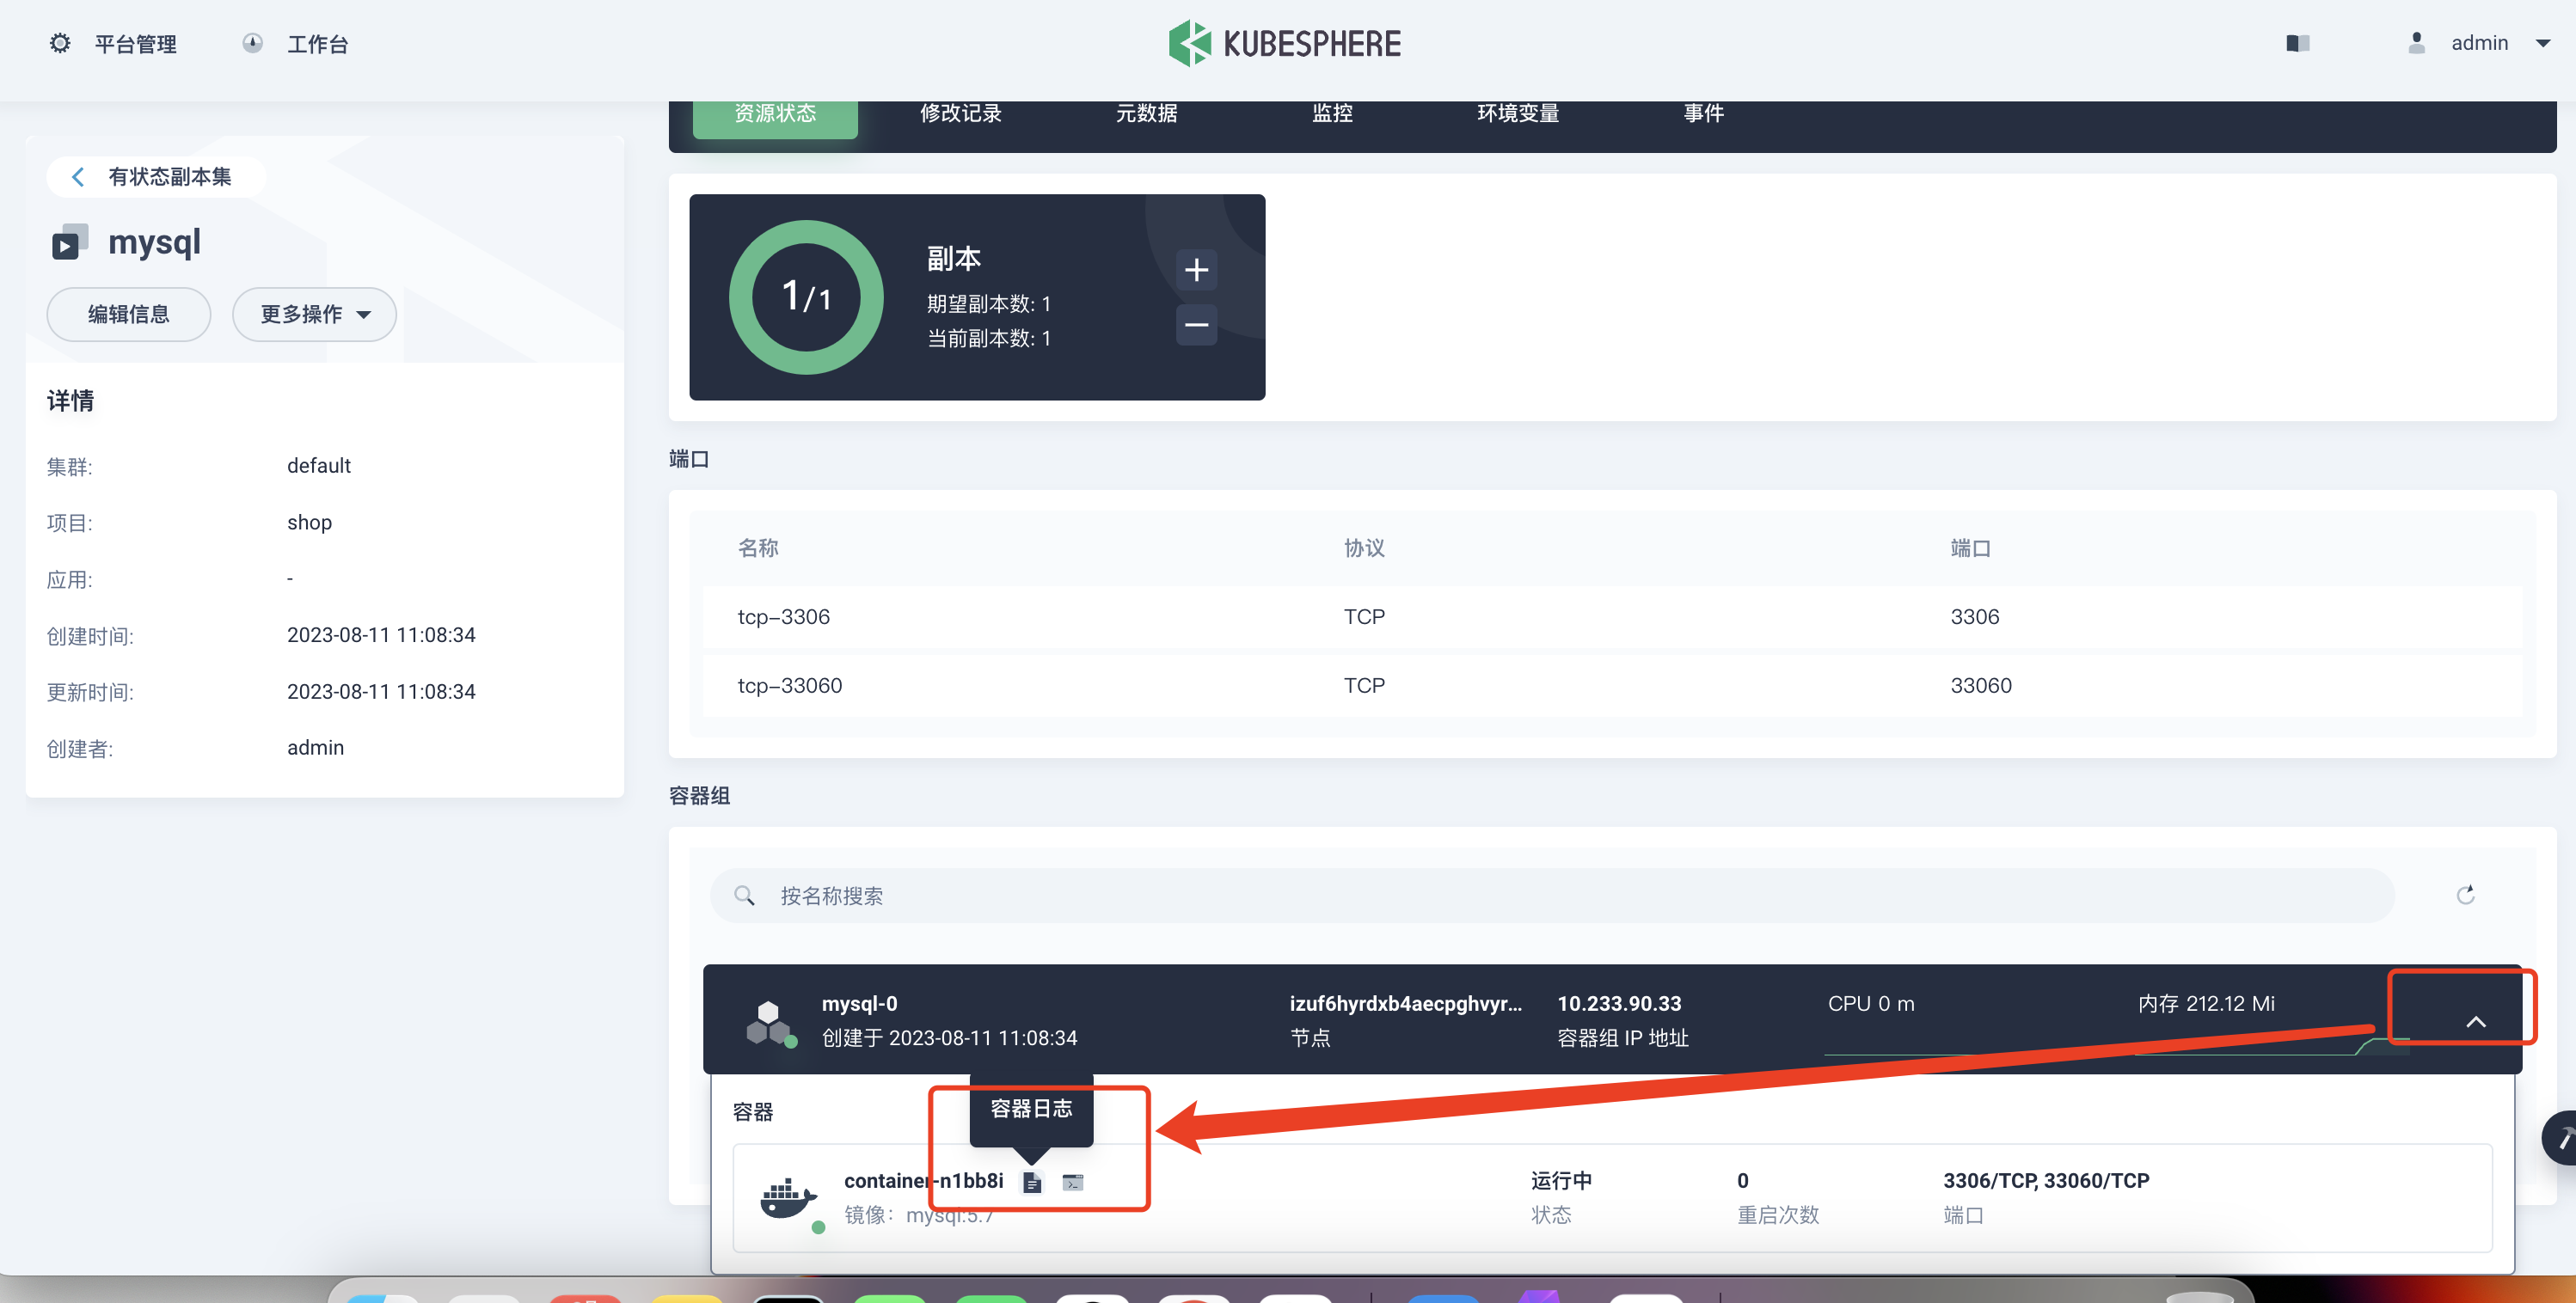Click the 事件 tab
2576x1303 pixels.
[1703, 112]
